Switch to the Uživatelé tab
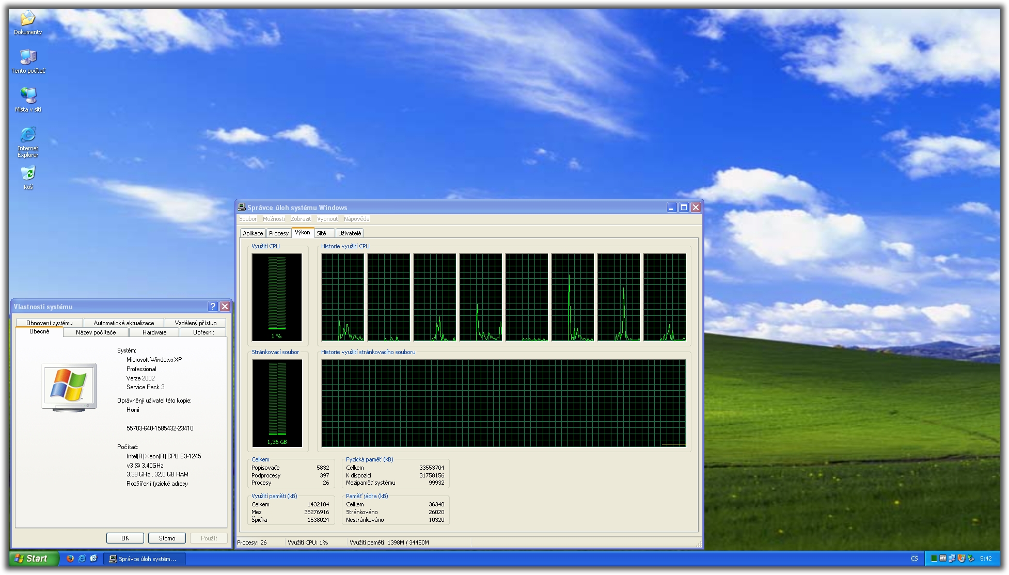This screenshot has height=575, width=1009. coord(350,233)
